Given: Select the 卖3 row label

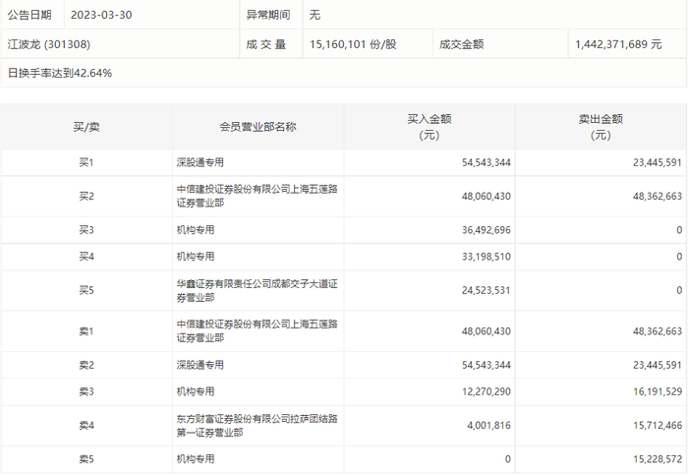Looking at the screenshot, I should coord(86,391).
